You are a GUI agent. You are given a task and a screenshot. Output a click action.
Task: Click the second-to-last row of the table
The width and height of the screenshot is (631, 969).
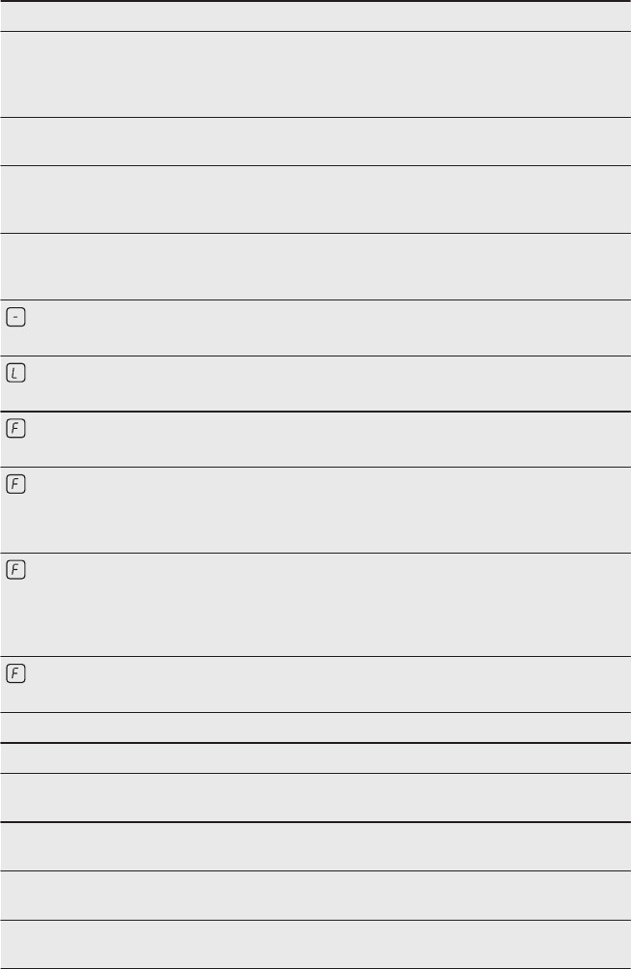click(x=315, y=895)
